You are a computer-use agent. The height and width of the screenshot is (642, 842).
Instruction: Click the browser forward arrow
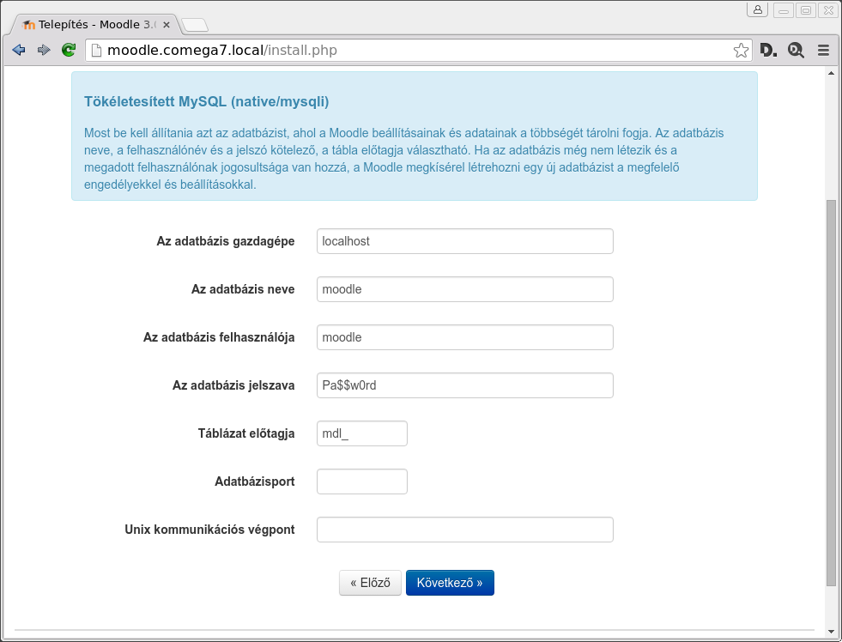[44, 50]
